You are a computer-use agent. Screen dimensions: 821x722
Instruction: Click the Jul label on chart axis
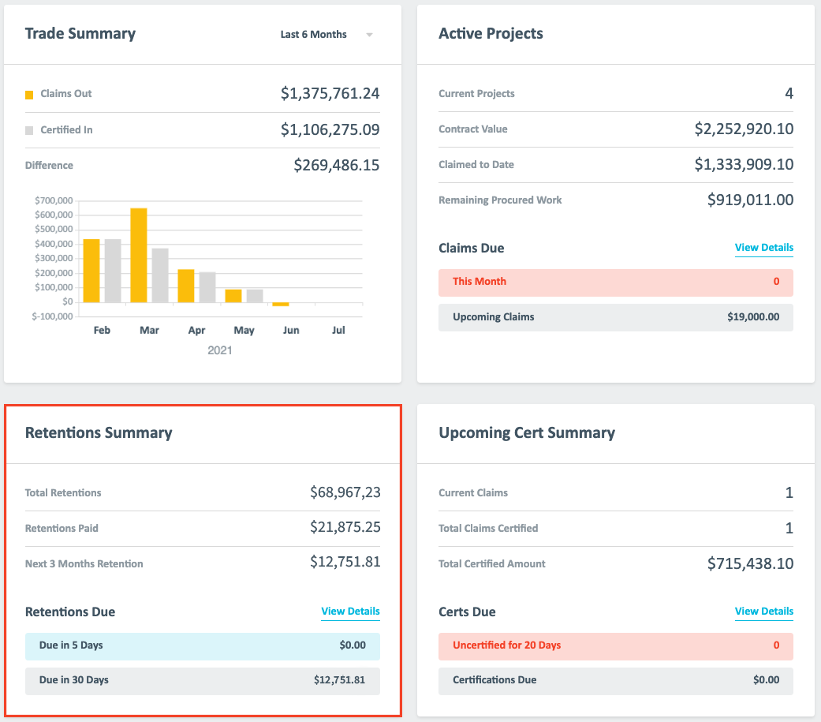338,330
